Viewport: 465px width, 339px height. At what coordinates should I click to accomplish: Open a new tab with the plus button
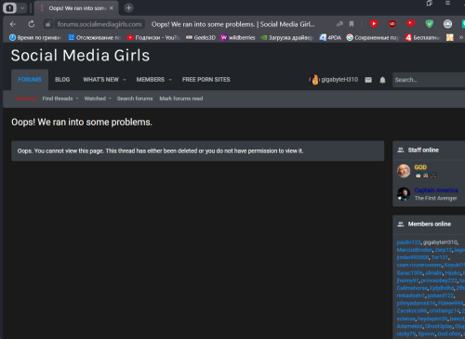pyautogui.click(x=128, y=8)
